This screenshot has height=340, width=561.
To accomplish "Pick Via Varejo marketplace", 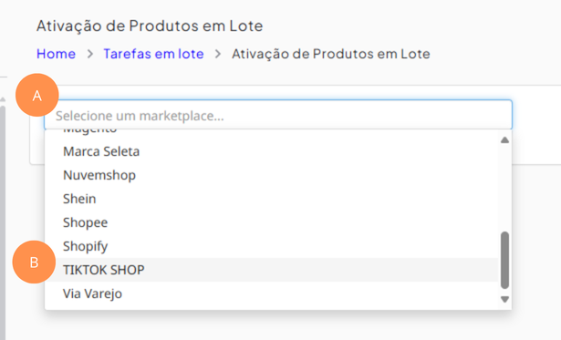I will pos(271,294).
